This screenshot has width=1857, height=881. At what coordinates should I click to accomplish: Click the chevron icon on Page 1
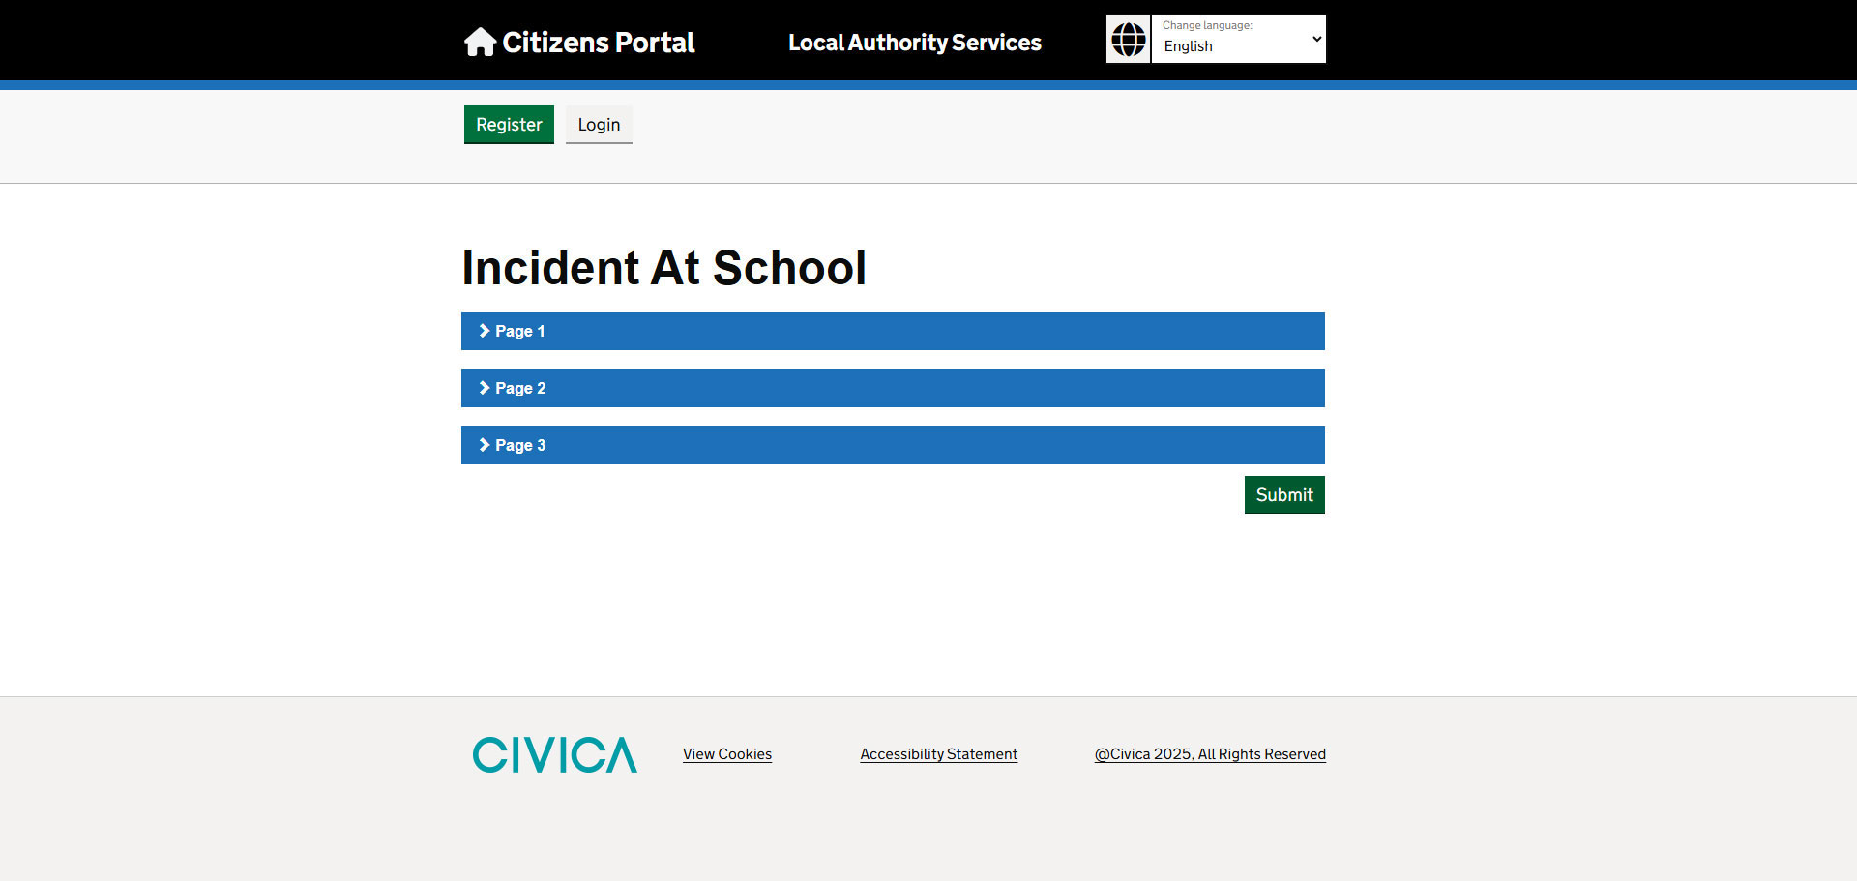484,330
